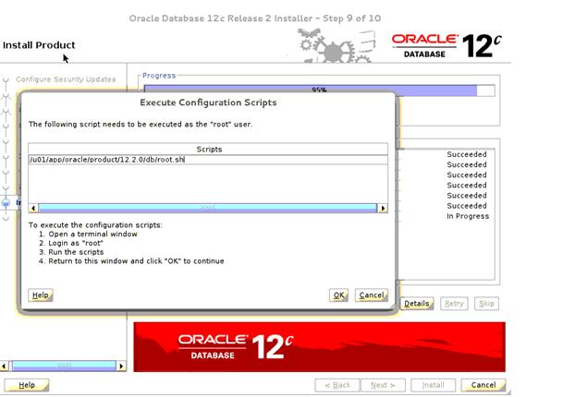Viewport: 563px width, 397px height.
Task: Select the current Install Product step bullet
Action: pos(6,202)
